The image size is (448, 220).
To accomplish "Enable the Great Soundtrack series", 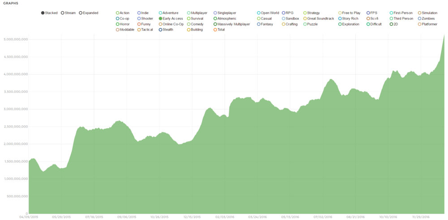I will point(318,19).
